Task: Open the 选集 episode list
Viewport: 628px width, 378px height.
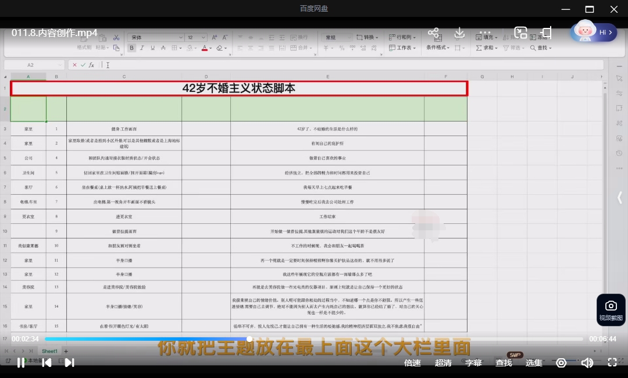Action: (x=533, y=363)
